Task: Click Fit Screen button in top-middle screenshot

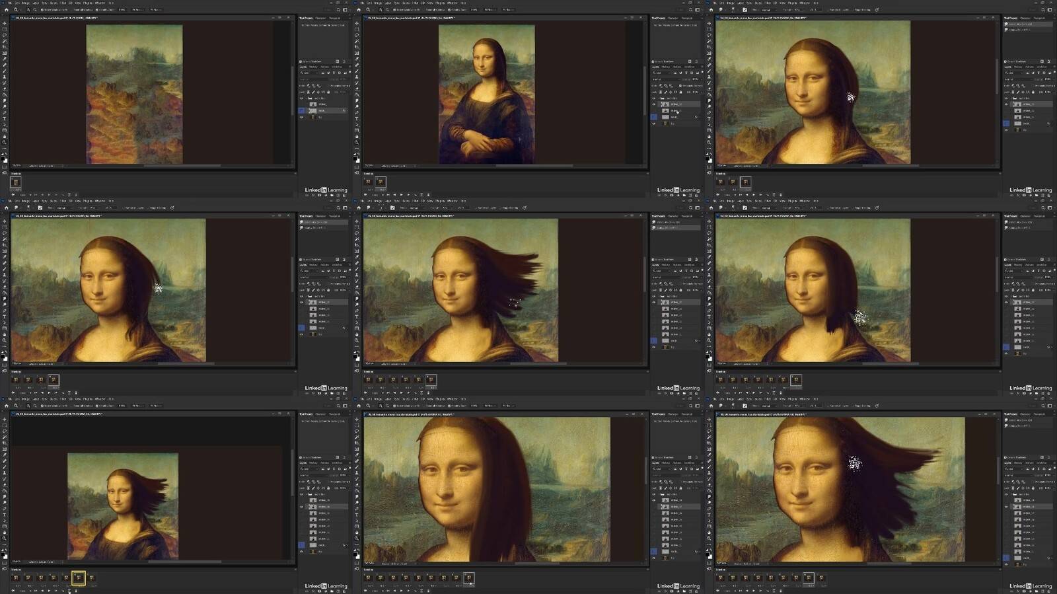Action: click(x=490, y=10)
